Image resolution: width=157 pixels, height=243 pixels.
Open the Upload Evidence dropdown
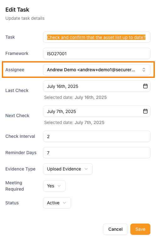point(68,169)
